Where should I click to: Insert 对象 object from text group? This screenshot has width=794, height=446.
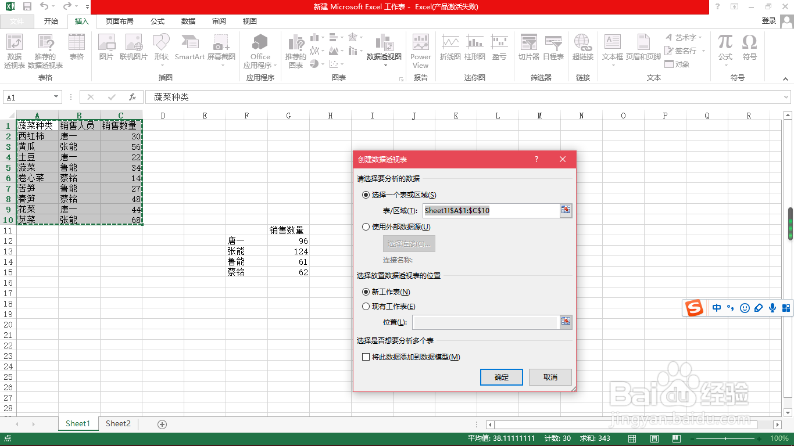click(677, 64)
